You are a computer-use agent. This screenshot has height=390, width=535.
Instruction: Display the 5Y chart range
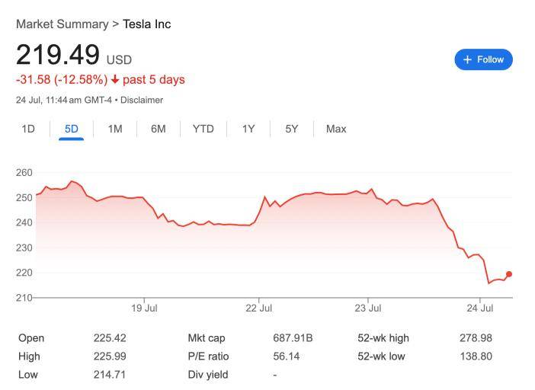coord(292,129)
